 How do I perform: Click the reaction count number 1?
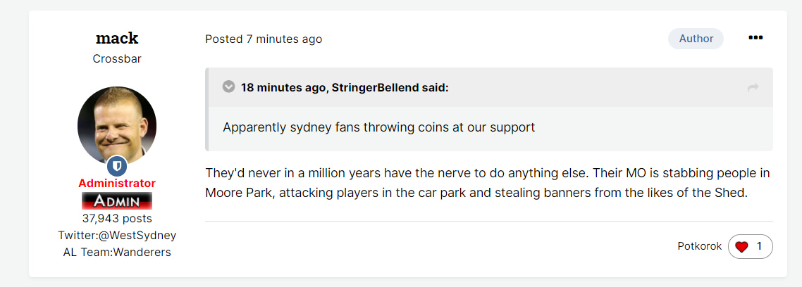click(x=759, y=246)
